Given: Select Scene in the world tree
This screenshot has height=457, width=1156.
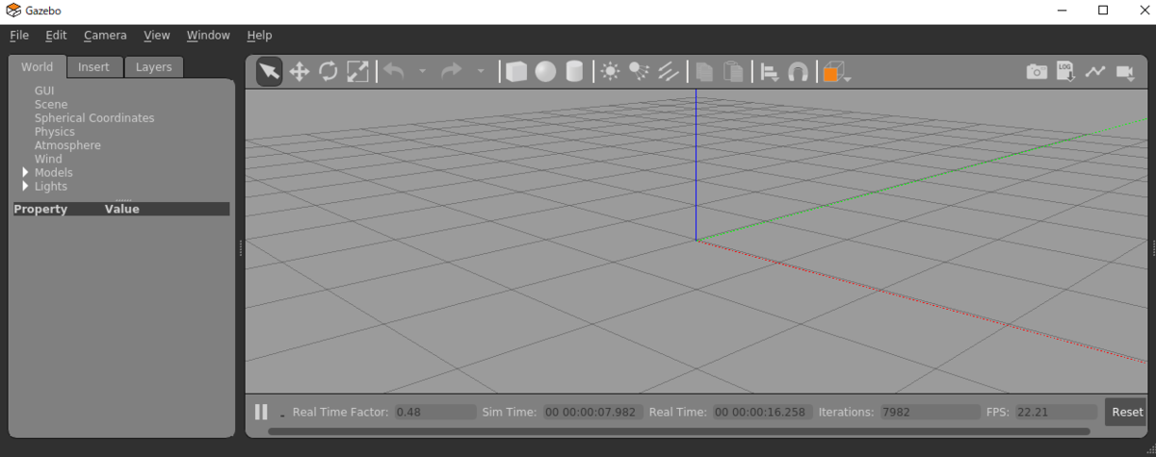Looking at the screenshot, I should (51, 104).
